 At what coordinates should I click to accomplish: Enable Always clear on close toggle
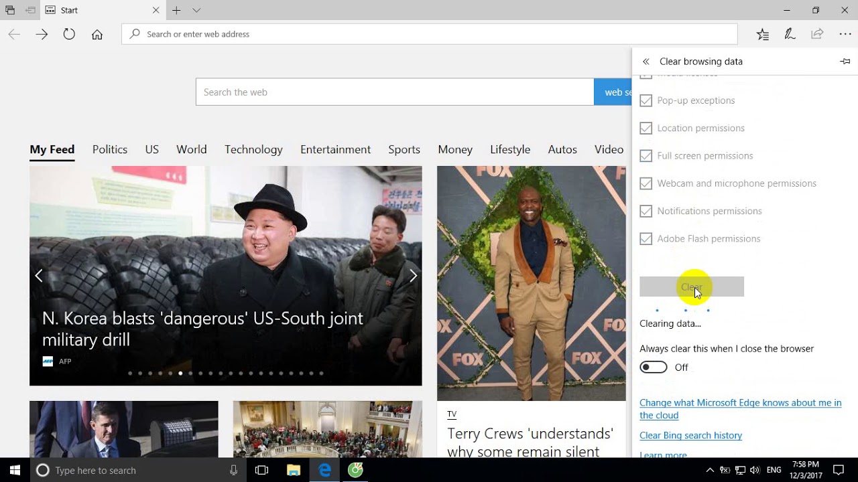[x=654, y=367]
